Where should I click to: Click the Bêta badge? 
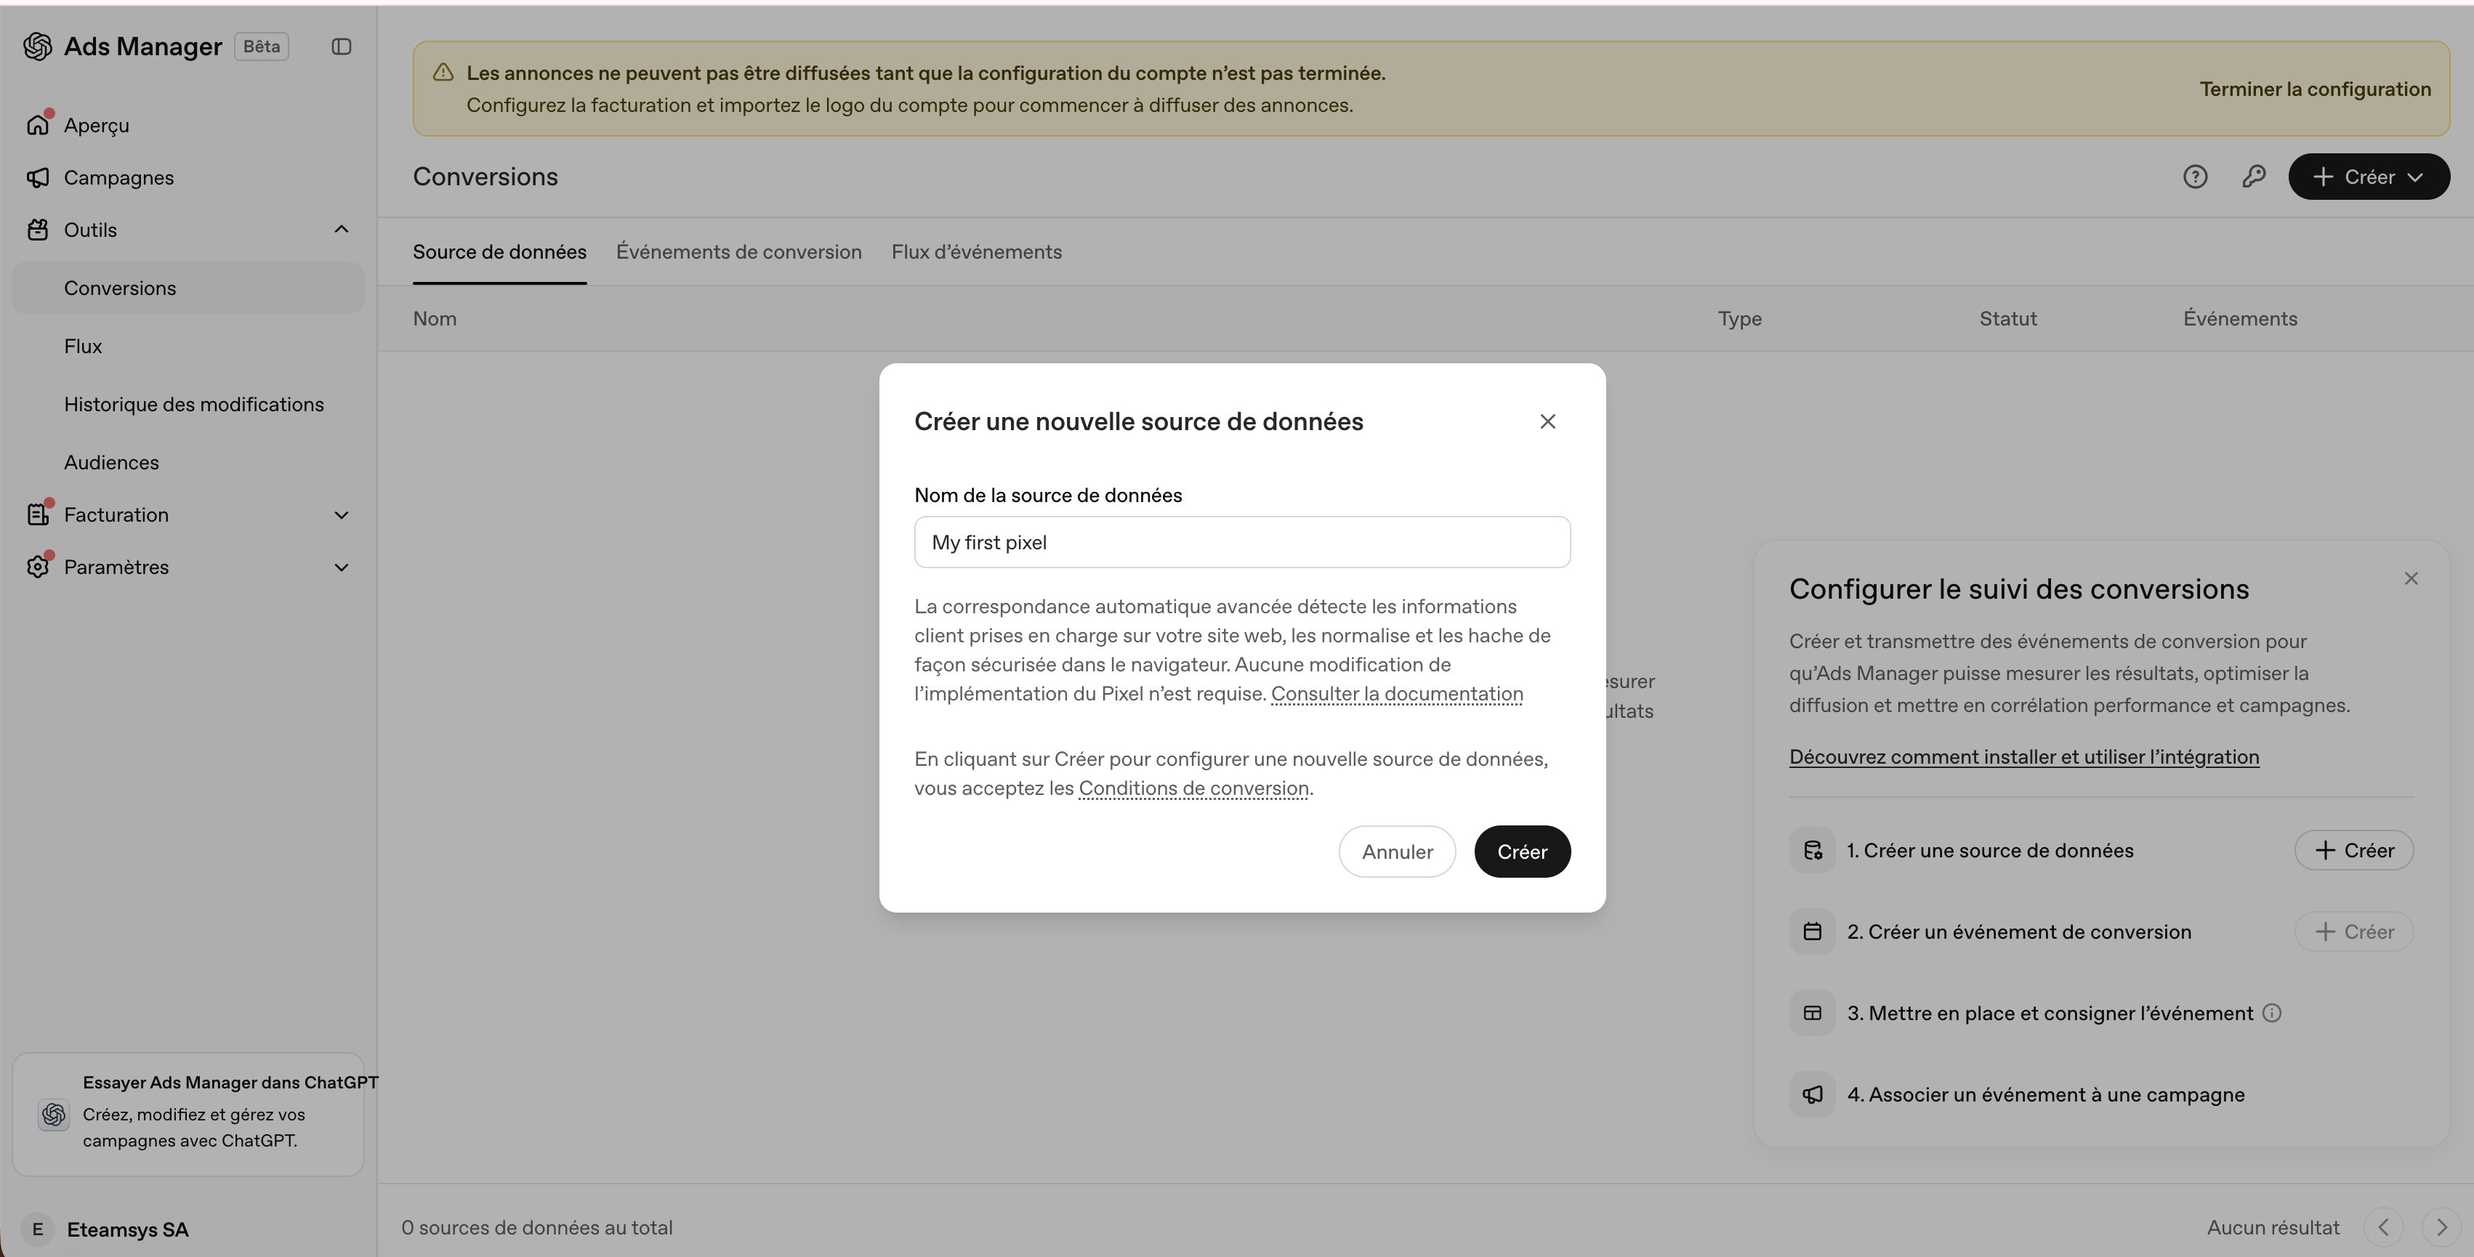point(261,46)
